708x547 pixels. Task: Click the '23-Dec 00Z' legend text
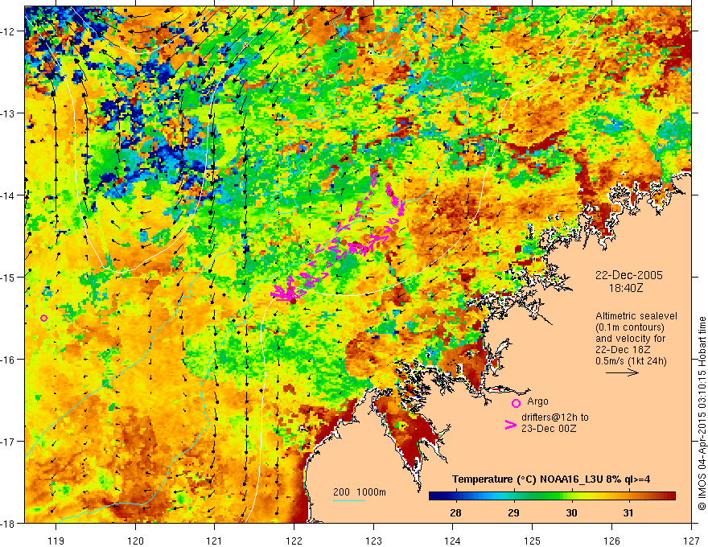[549, 429]
